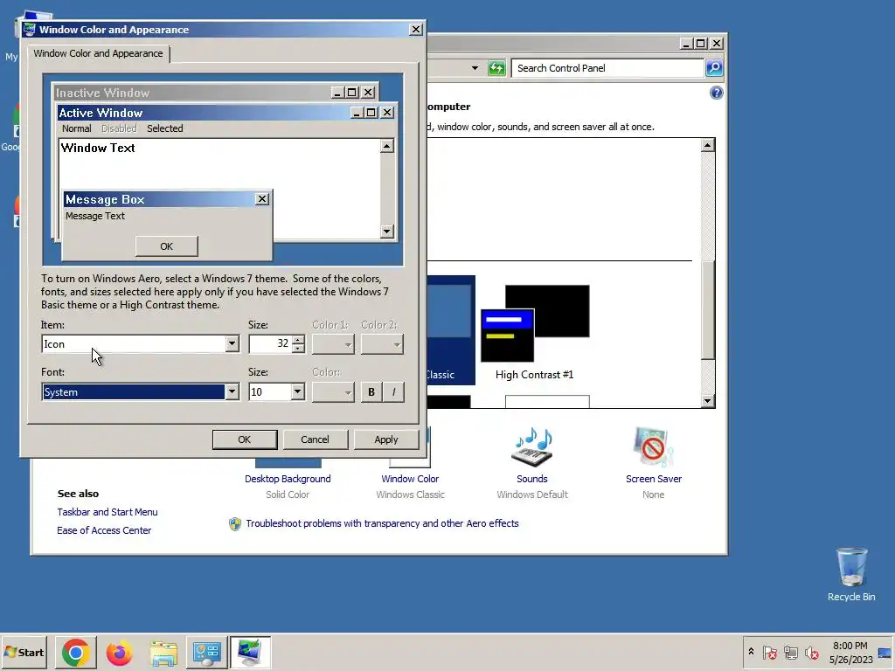Open Taskbar and Start Menu link
The image size is (895, 671).
point(108,512)
